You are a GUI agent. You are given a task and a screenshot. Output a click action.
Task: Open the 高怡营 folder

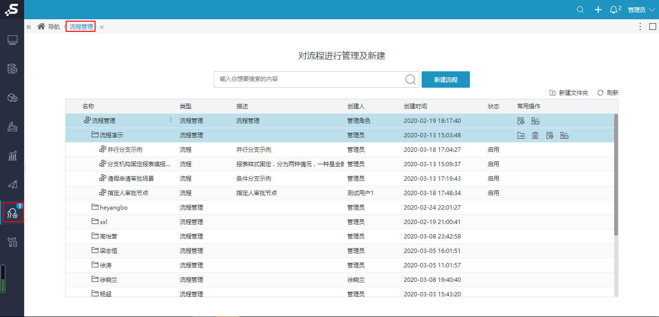coord(104,237)
